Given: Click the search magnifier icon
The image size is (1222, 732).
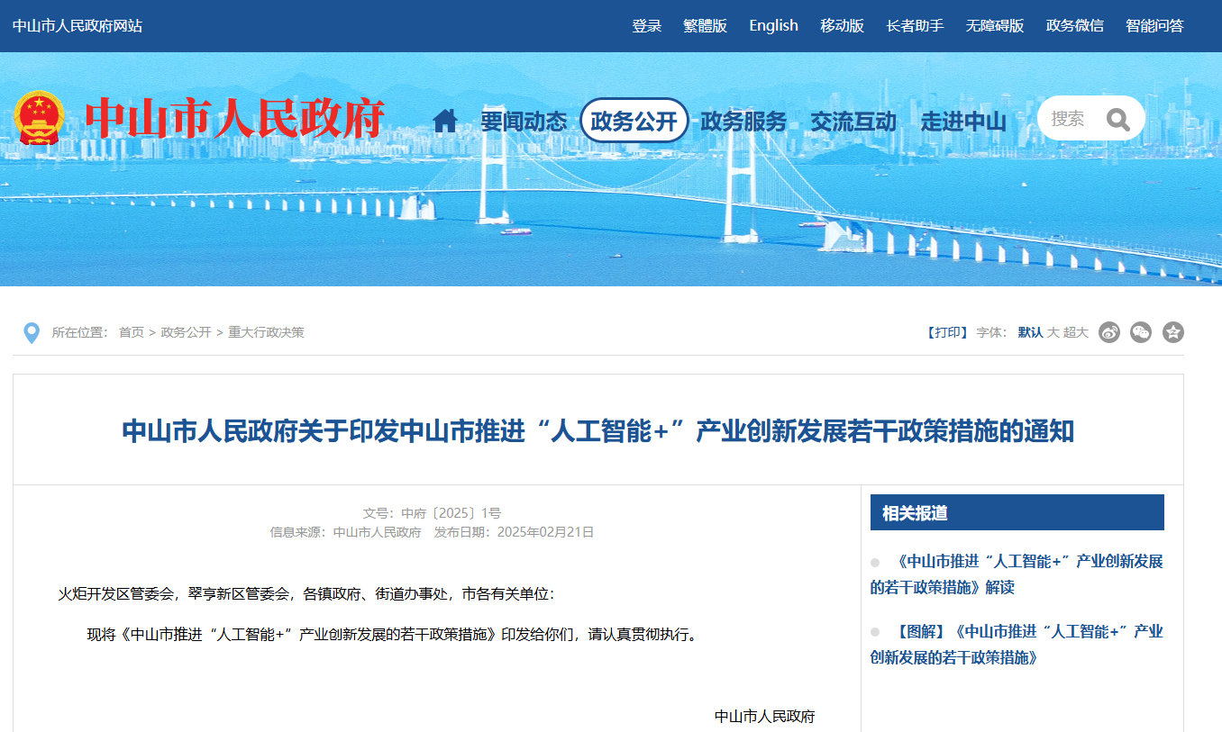Looking at the screenshot, I should pyautogui.click(x=1117, y=117).
